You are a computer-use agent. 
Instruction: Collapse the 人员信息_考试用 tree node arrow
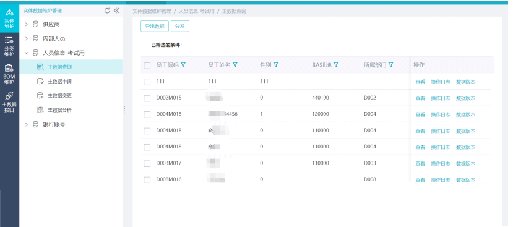point(27,53)
